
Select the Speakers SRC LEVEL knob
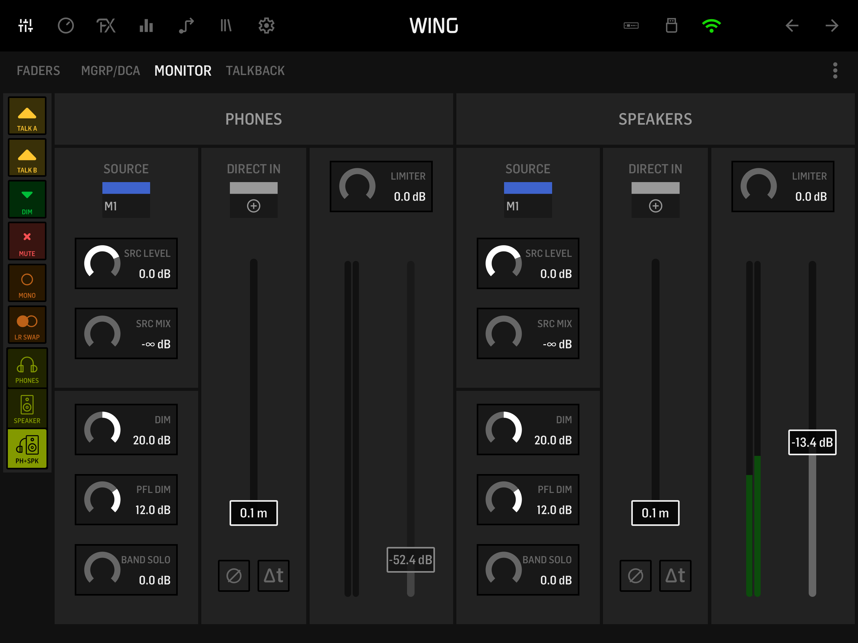(x=528, y=263)
